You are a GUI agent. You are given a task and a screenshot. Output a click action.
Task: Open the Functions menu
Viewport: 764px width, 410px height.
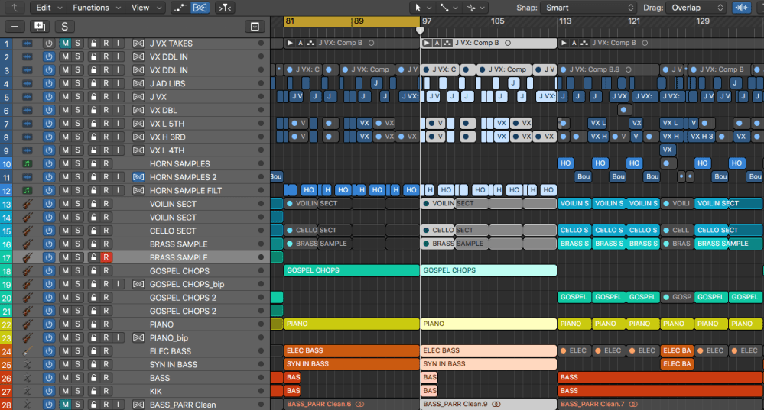point(95,8)
